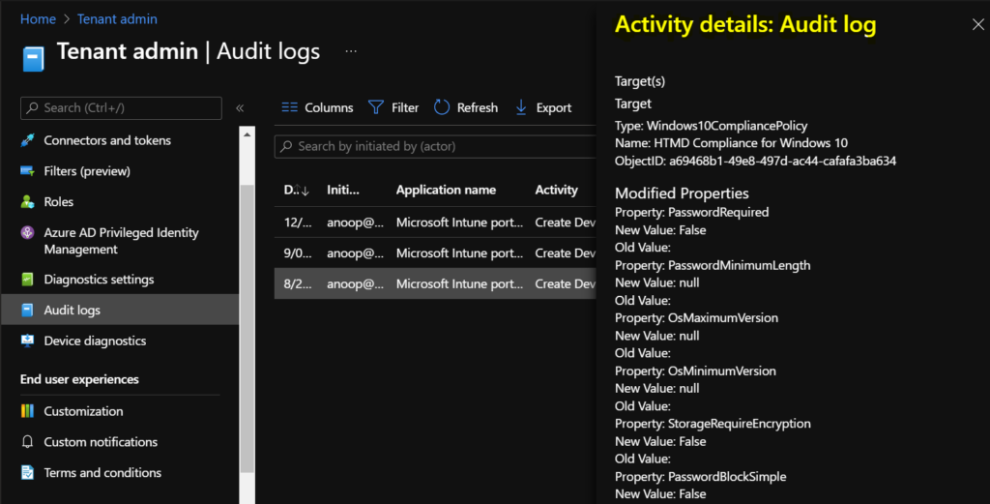This screenshot has height=504, width=990.
Task: Click the Activity column header
Action: click(x=556, y=191)
